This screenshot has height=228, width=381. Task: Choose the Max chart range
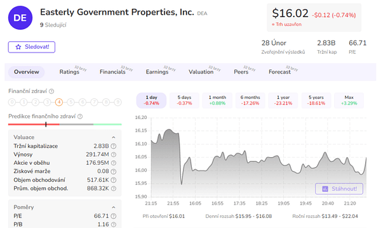coord(349,100)
